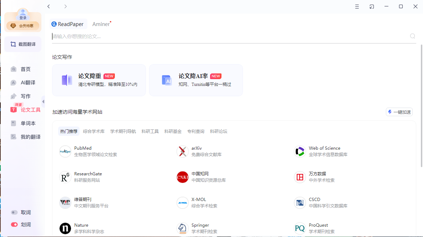Screen dimensions: 423x237
Task: Click the paper search input field
Action: 228,36
